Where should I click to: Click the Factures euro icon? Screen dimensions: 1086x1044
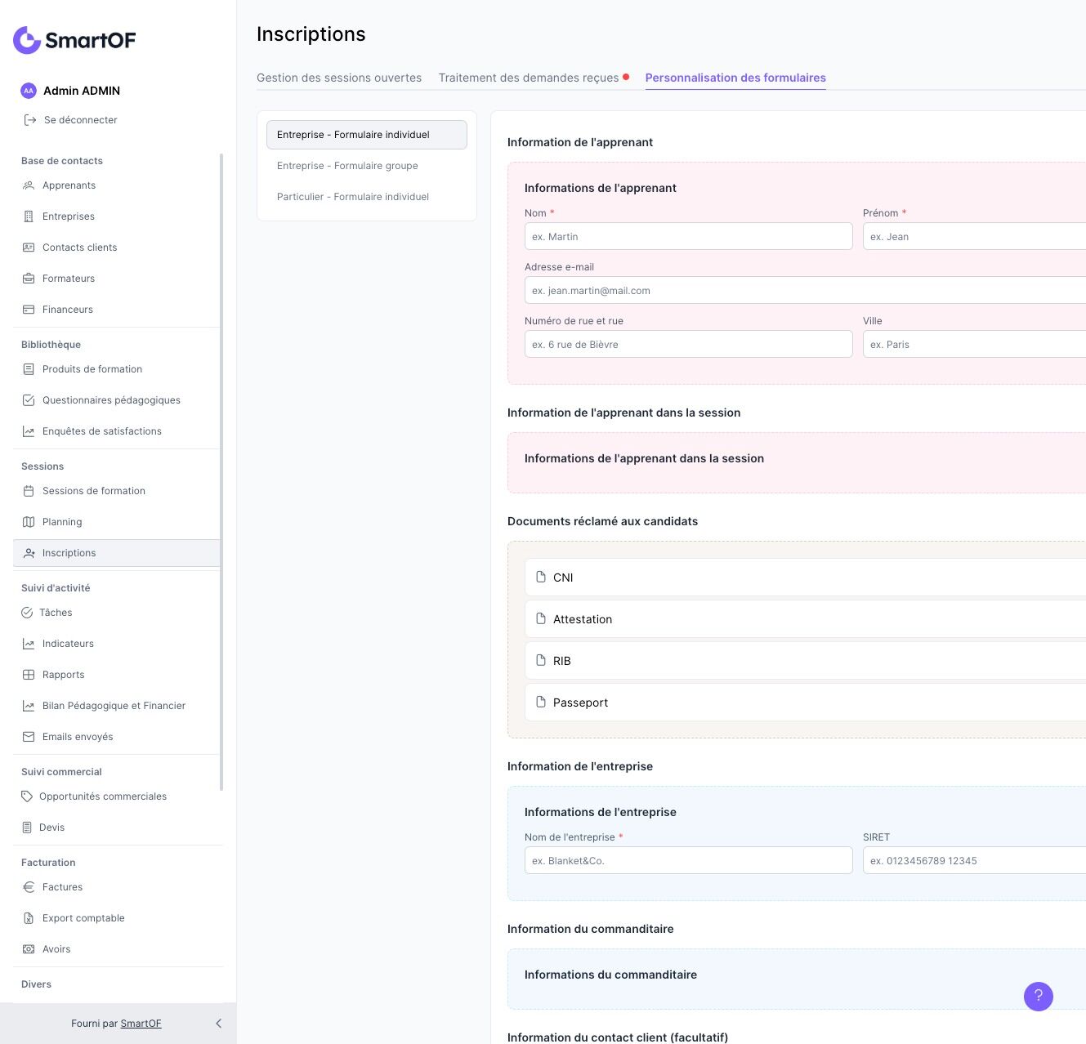pos(29,887)
